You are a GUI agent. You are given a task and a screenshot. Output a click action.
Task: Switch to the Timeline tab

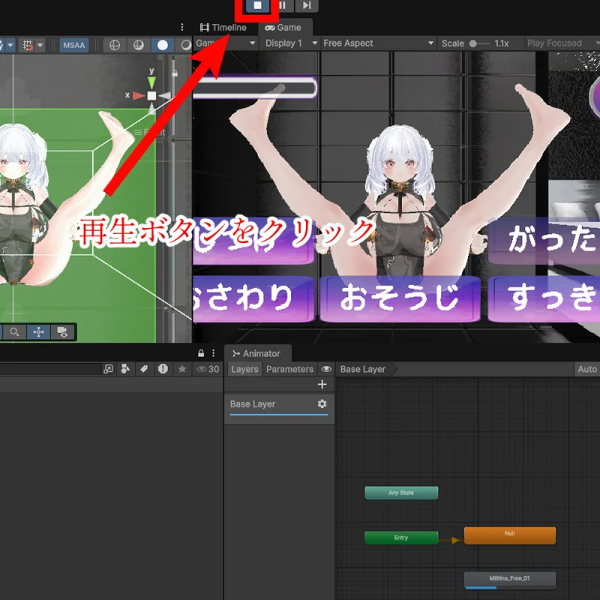click(223, 28)
